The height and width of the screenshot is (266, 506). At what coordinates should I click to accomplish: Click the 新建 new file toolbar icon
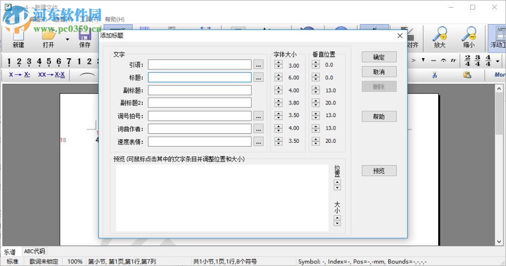(18, 38)
